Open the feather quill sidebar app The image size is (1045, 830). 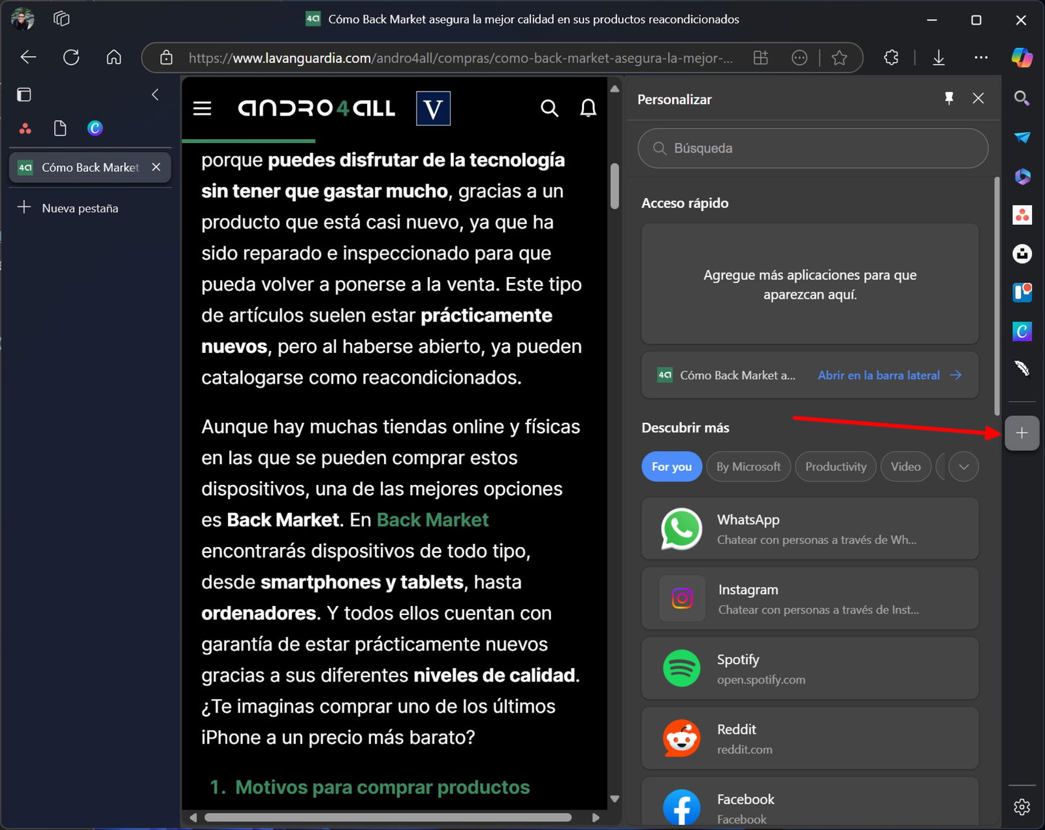[1022, 369]
